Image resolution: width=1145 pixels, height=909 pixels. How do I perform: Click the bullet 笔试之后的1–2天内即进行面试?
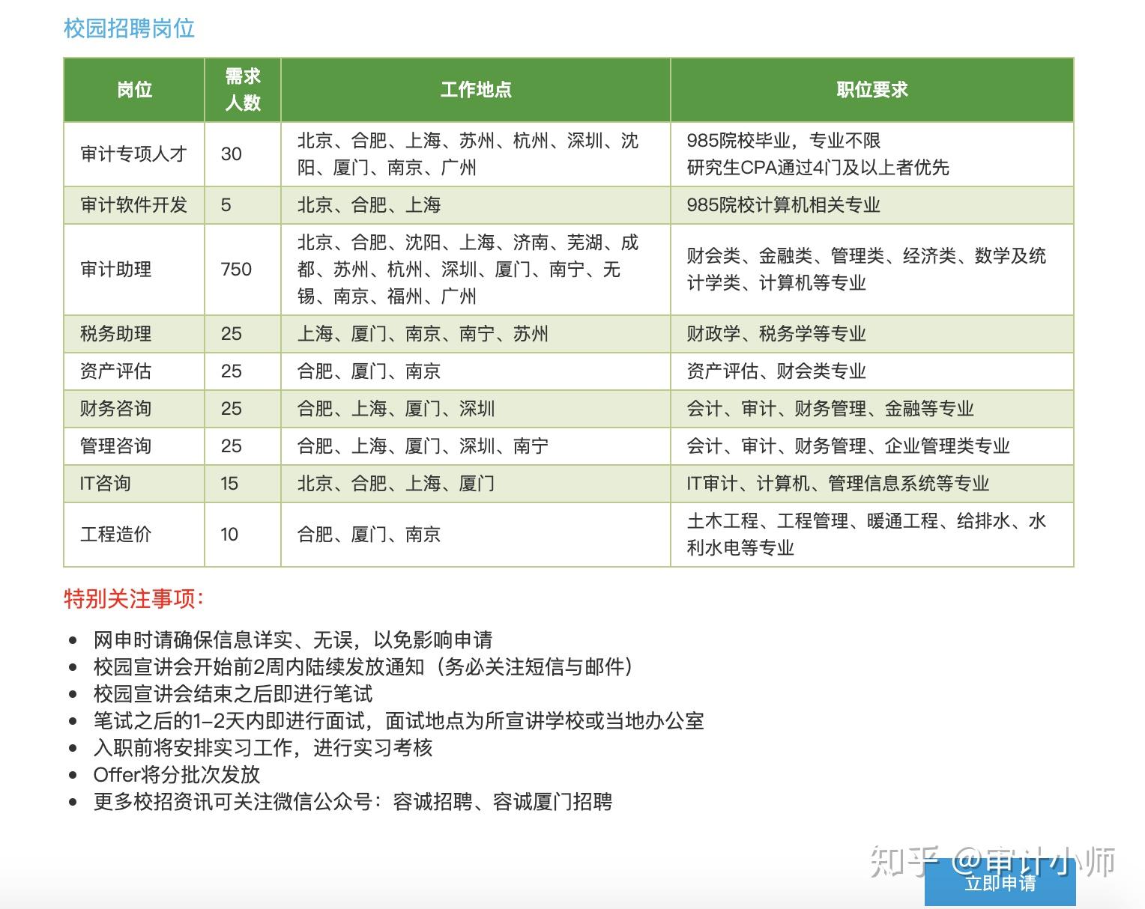[x=399, y=721]
